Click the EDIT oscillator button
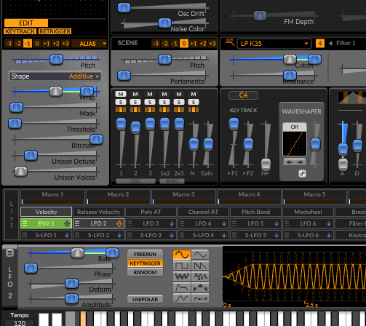Image resolution: width=366 pixels, height=326 pixels. pyautogui.click(x=26, y=23)
